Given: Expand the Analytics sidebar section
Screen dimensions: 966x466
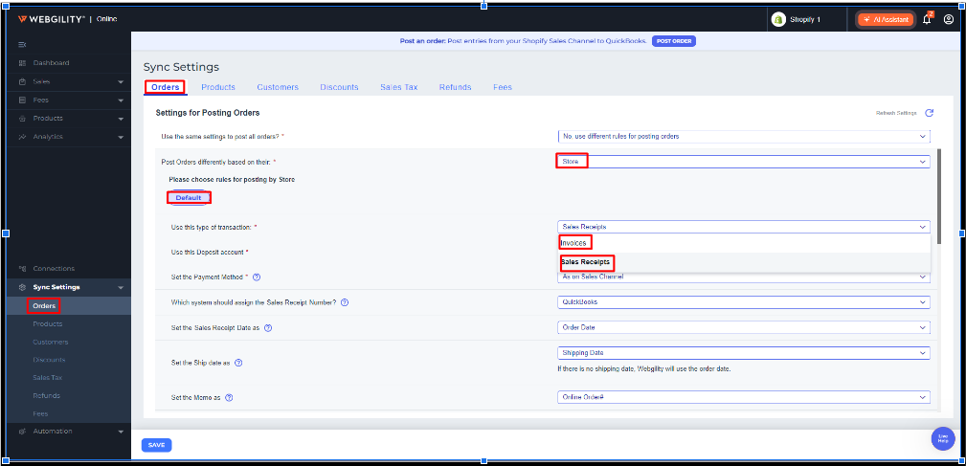Looking at the screenshot, I should coord(121,137).
